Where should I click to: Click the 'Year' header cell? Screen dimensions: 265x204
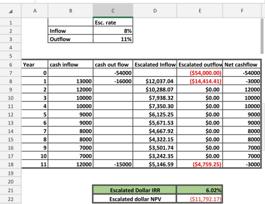[x=35, y=65]
